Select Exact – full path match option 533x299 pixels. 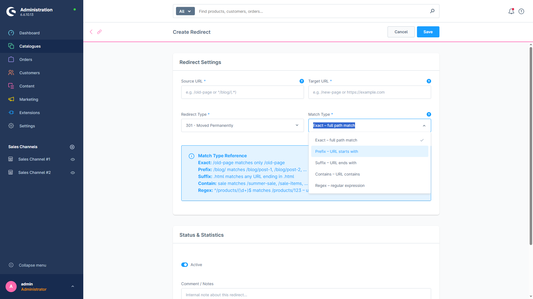point(369,140)
